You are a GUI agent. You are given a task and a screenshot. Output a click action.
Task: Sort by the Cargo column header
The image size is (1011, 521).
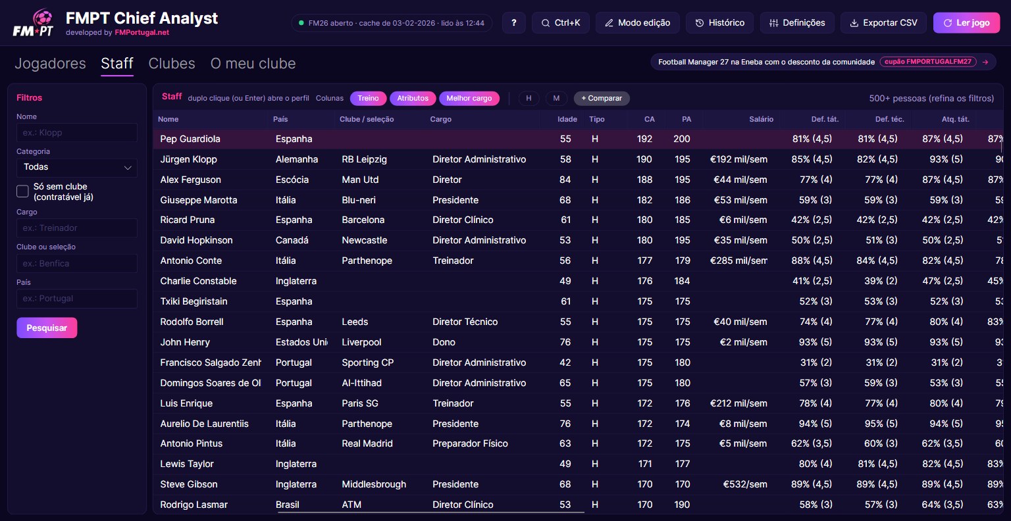(440, 119)
